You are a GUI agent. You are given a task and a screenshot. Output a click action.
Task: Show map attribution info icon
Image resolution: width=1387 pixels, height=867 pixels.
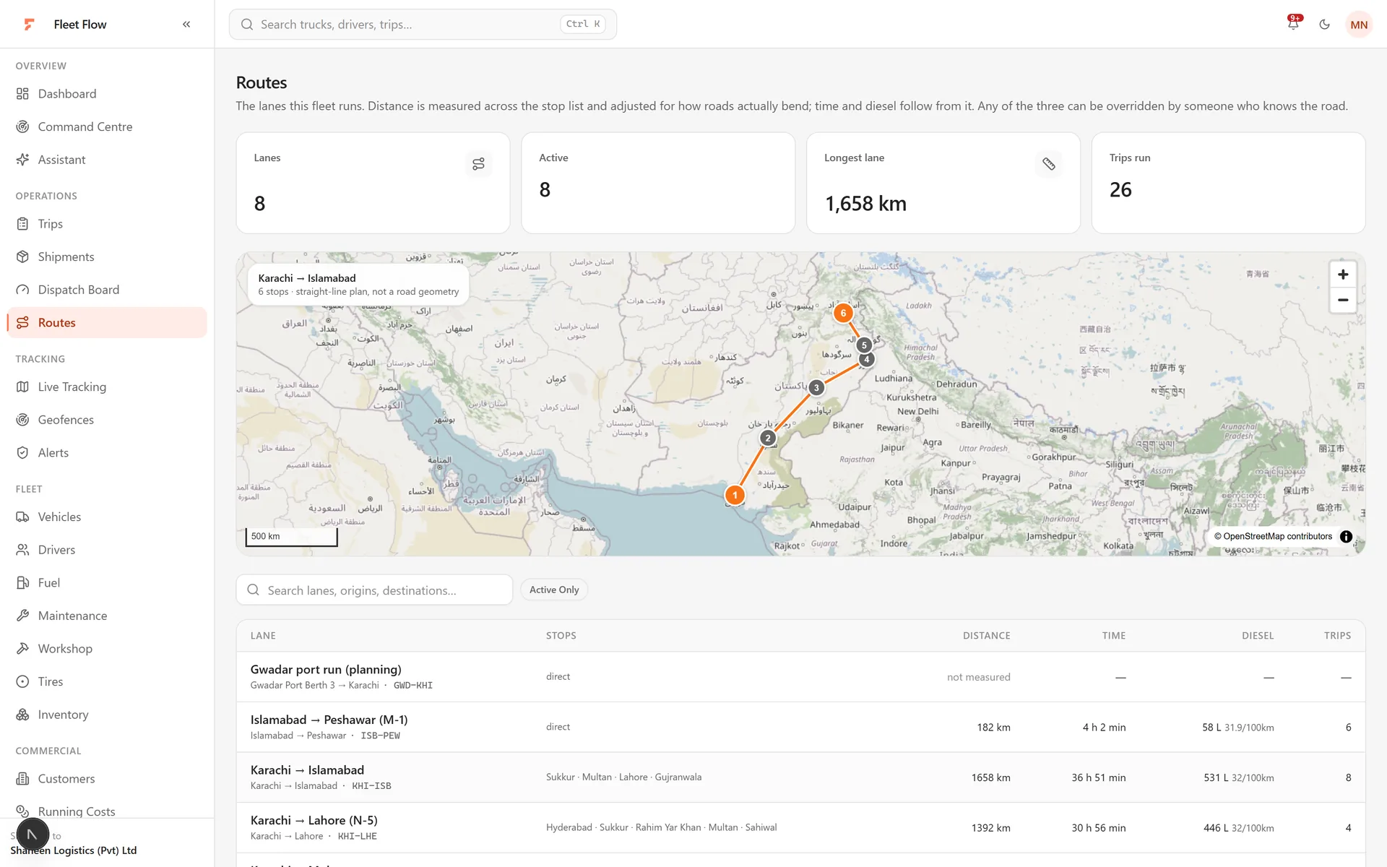tap(1346, 536)
